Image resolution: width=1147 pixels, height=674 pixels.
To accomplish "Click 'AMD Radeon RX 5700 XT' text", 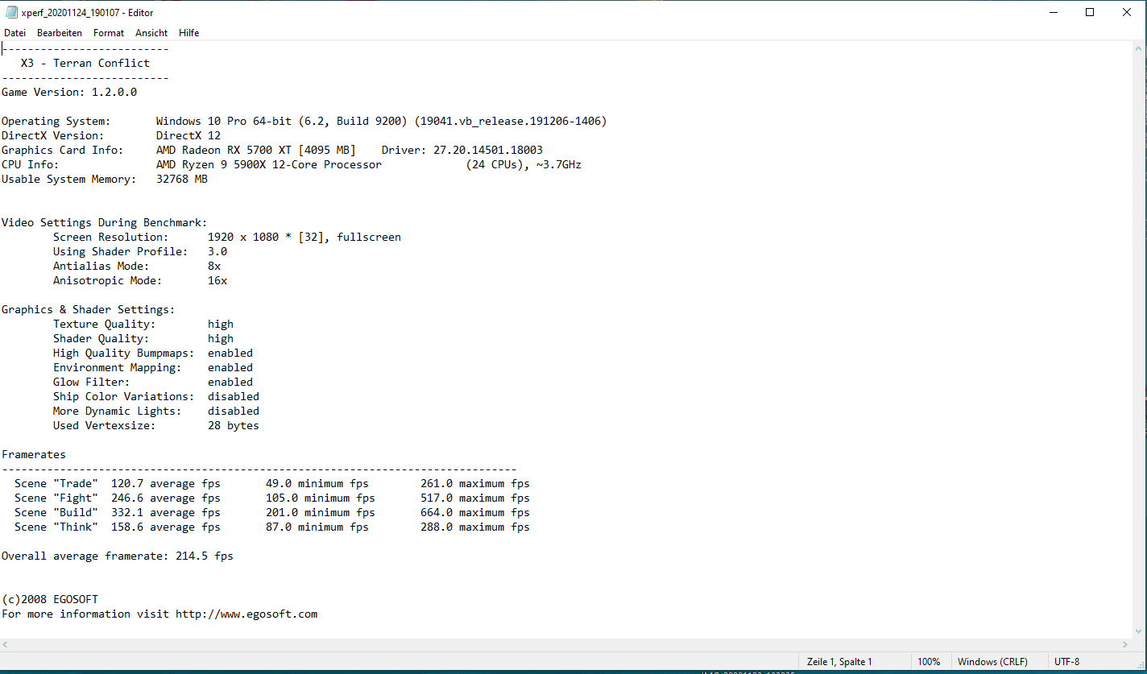I will click(x=224, y=150).
